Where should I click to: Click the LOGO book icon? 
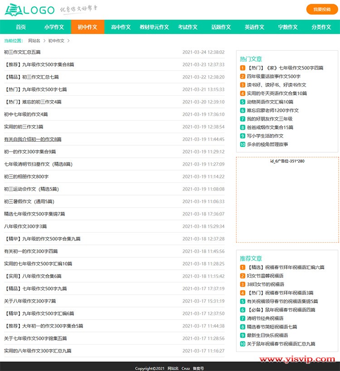13,9
